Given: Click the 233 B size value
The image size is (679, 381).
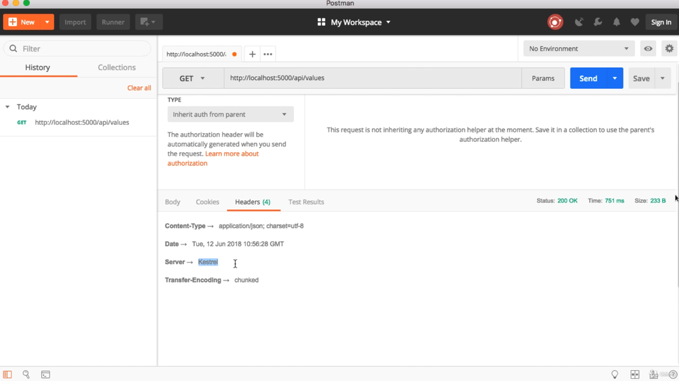Looking at the screenshot, I should [x=658, y=201].
